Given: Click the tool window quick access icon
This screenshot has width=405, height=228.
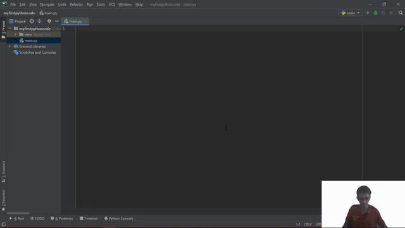Looking at the screenshot, I should point(3,224).
